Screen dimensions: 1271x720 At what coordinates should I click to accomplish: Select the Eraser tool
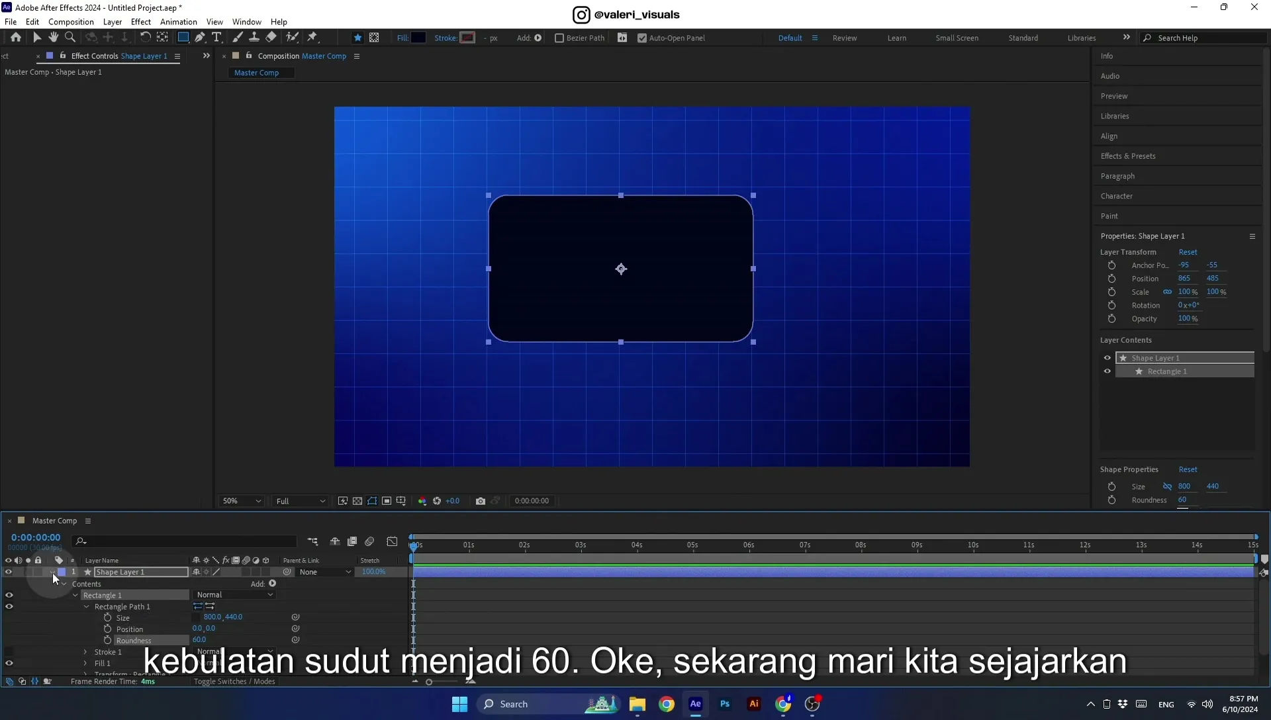pyautogui.click(x=271, y=38)
